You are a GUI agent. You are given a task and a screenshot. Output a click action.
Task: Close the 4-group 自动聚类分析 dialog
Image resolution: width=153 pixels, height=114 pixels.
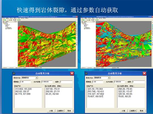click(144, 73)
